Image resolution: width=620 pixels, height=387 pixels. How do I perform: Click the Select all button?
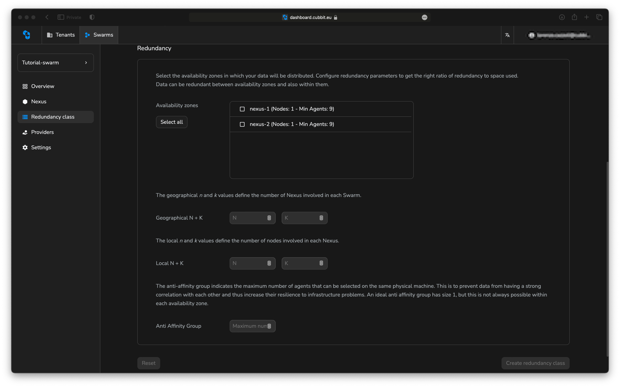click(172, 122)
